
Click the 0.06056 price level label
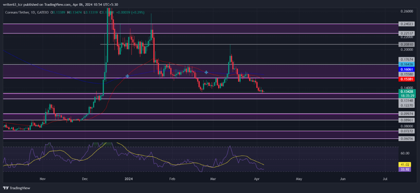406,139
